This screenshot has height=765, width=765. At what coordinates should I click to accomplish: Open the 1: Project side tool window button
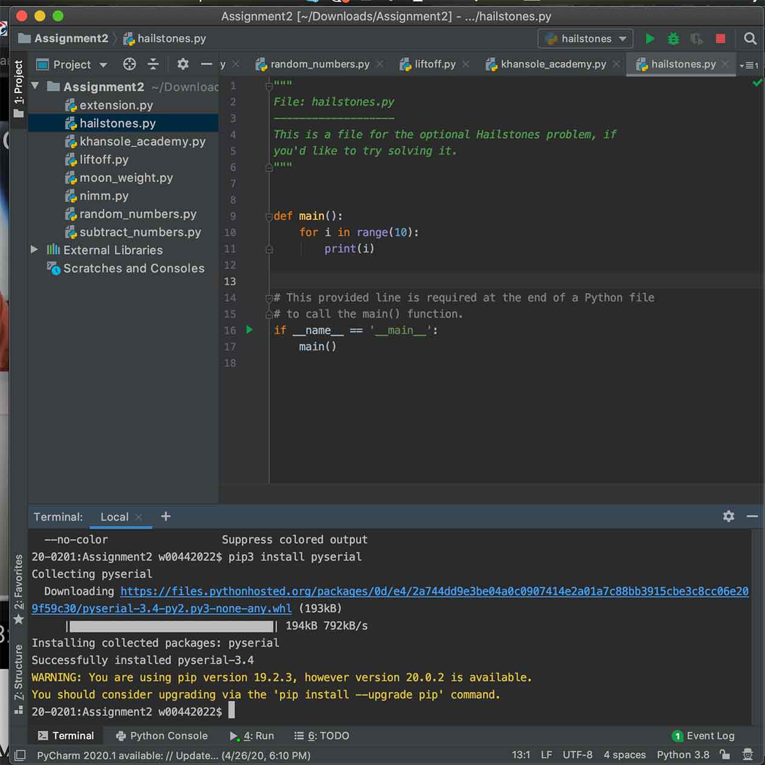click(x=19, y=89)
